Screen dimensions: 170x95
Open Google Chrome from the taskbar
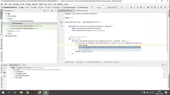(27, 93)
